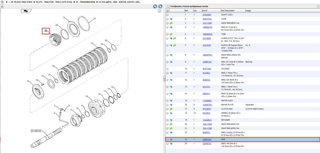The height and width of the screenshot is (153, 320).
Task: Click the blue back arrow button
Action: click(x=155, y=6)
